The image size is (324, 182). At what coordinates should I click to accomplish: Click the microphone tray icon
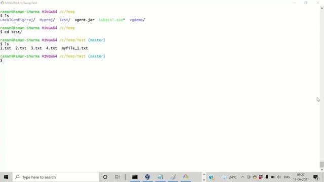coord(267,177)
